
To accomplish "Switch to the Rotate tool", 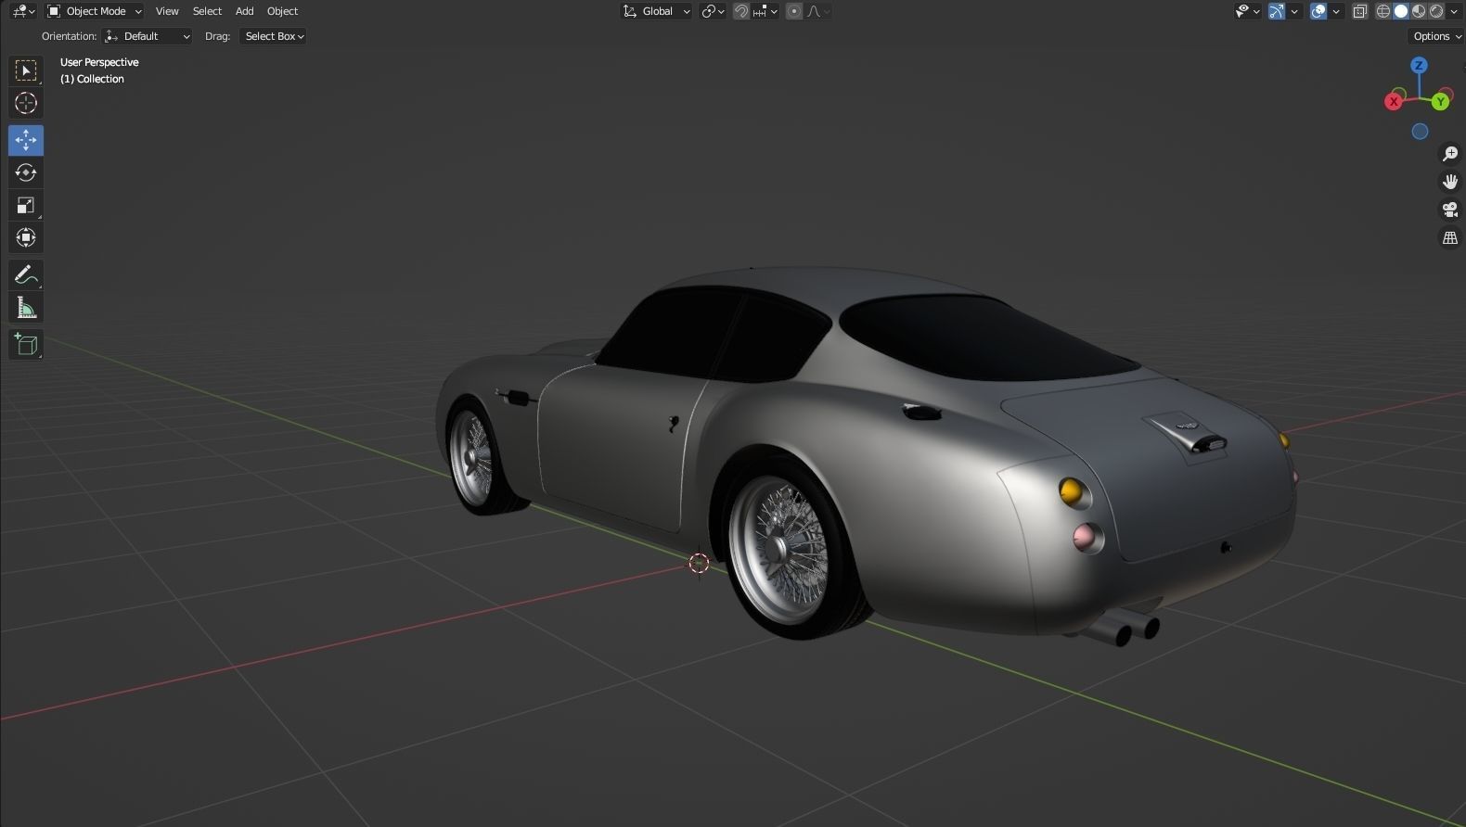I will 26,172.
